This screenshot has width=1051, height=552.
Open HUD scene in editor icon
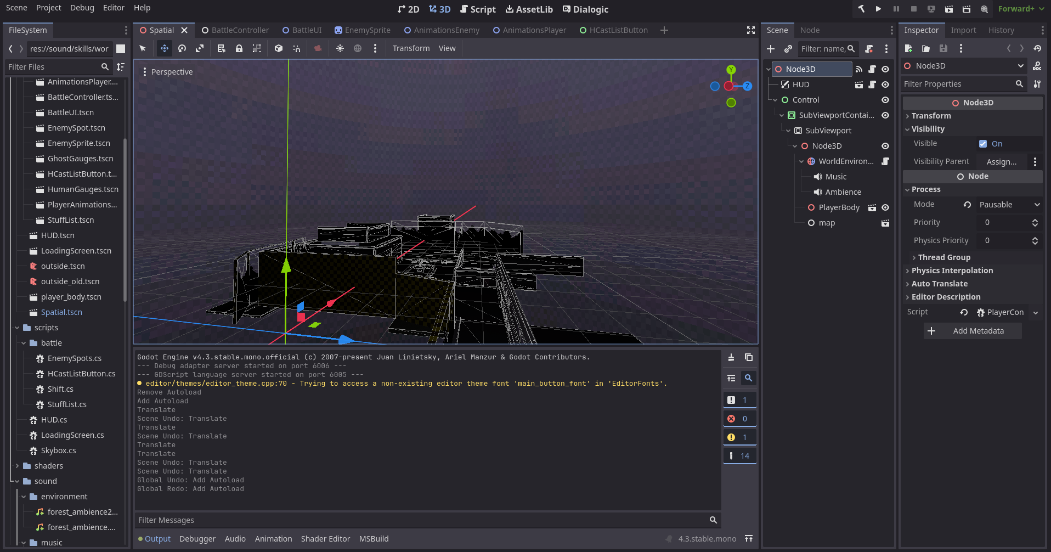[x=859, y=85]
